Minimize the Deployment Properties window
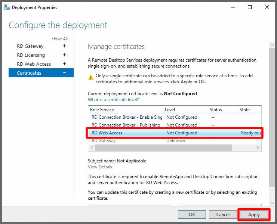Image resolution: width=277 pixels, height=224 pixels. pos(233,7)
